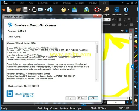
Task: Open the Form menu
Action: tap(56, 3)
